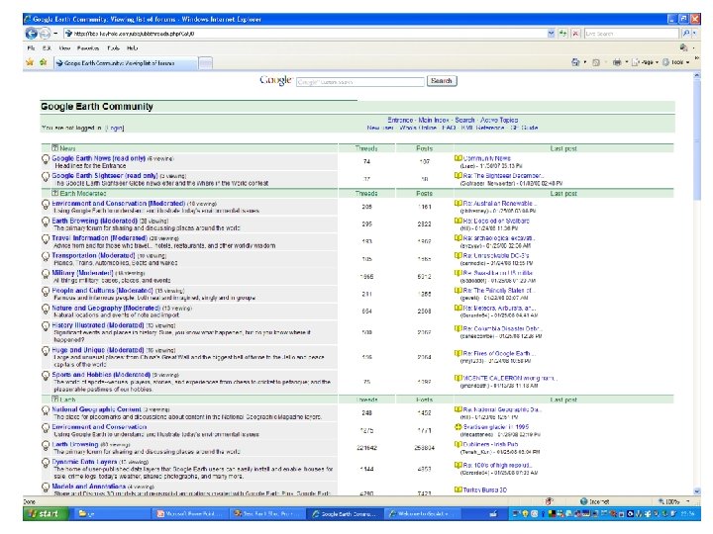This screenshot has width=713, height=534.
Task: Open the File menu
Action: tap(33, 46)
